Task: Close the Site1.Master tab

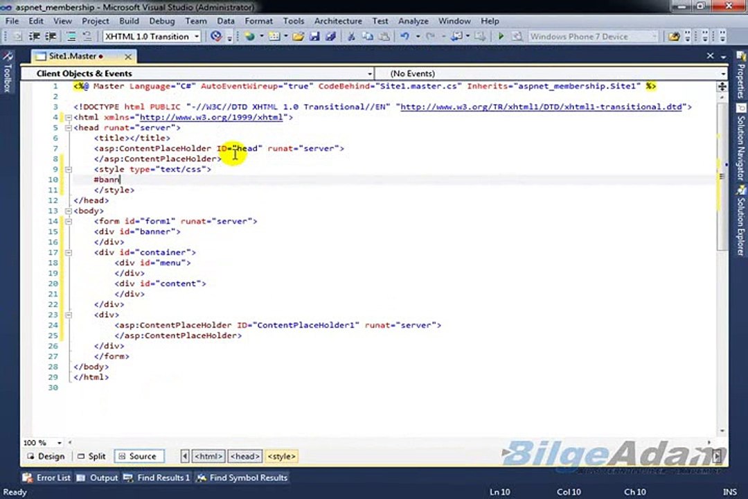Action: pos(128,57)
